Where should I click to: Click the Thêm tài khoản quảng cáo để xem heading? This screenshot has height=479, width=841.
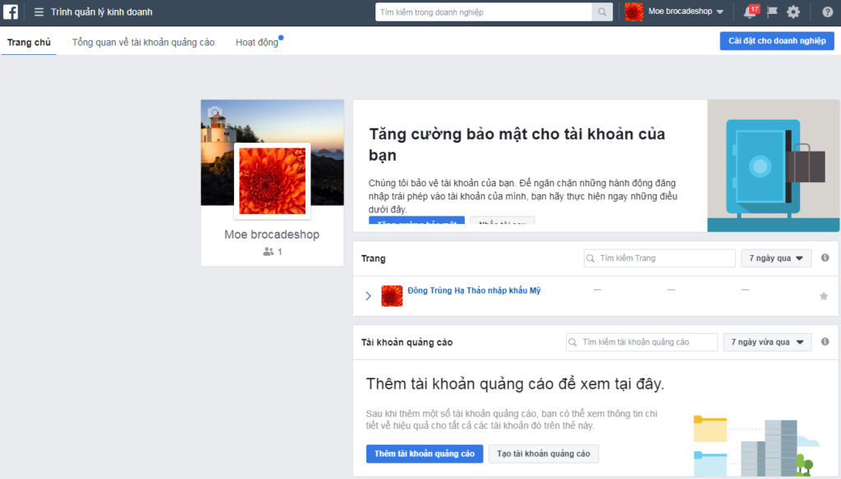515,384
